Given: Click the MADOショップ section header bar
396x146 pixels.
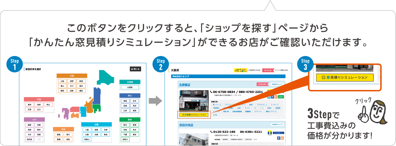Looking at the screenshot, I should tap(228, 76).
